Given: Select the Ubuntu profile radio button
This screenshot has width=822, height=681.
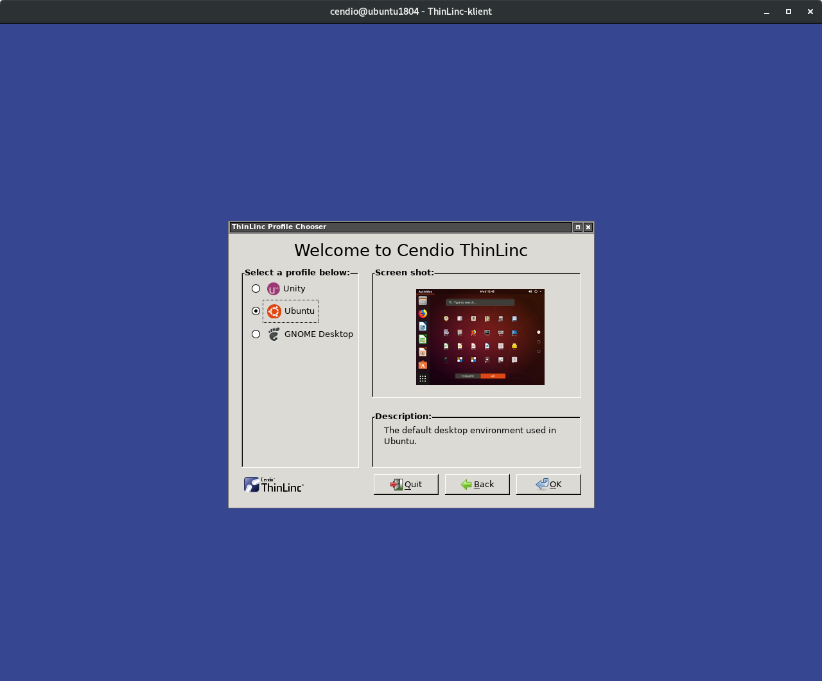Looking at the screenshot, I should point(256,311).
